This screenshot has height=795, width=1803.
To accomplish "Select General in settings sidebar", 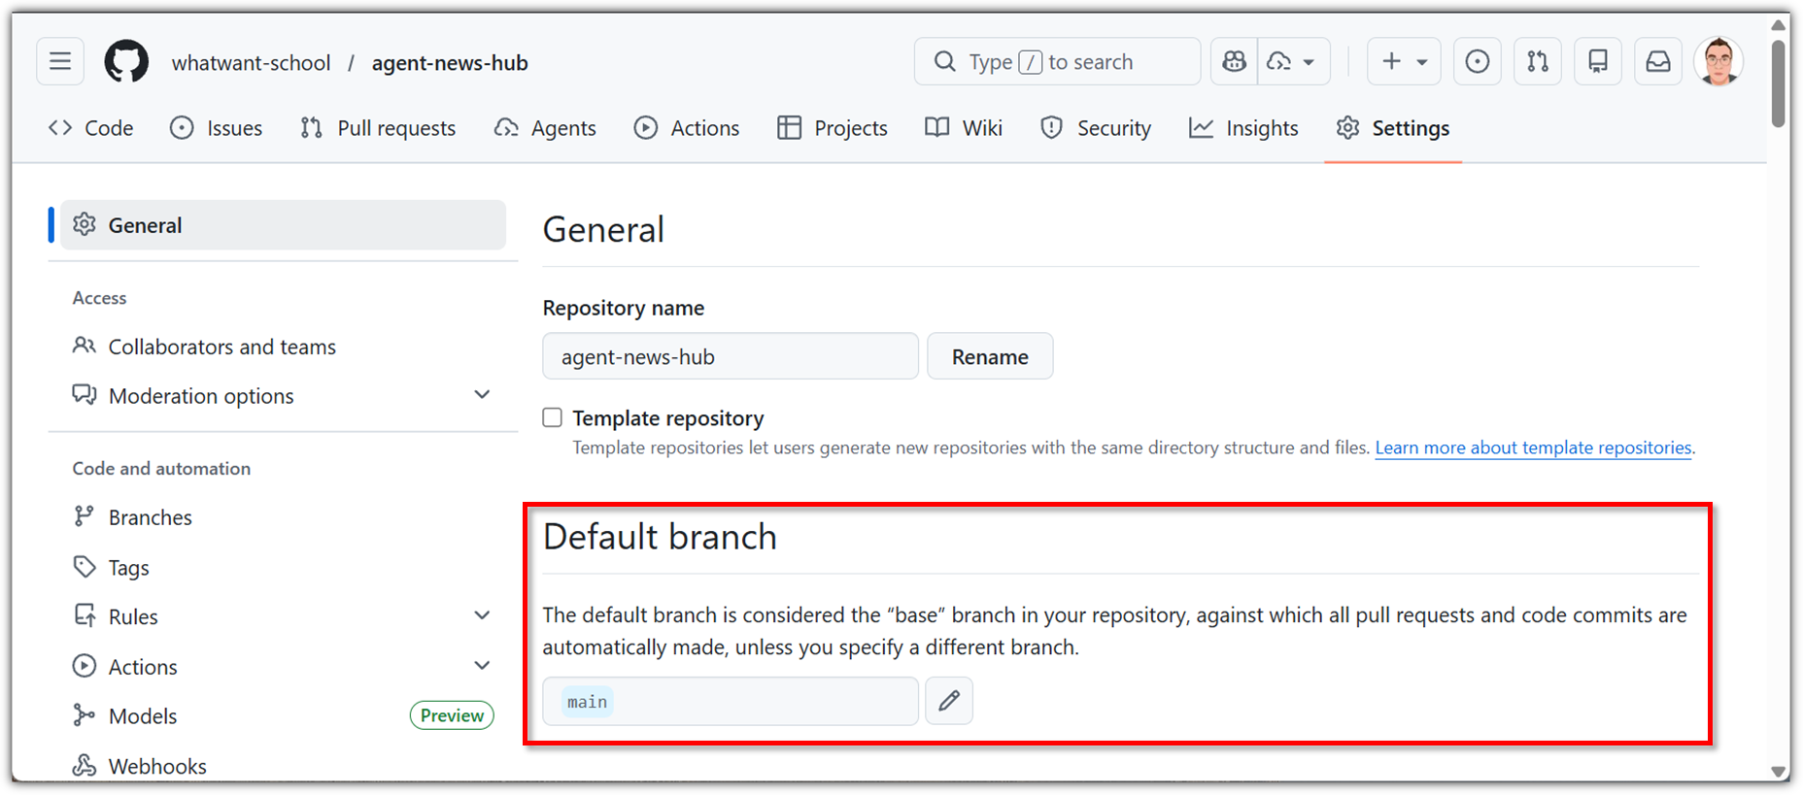I will pos(283,225).
